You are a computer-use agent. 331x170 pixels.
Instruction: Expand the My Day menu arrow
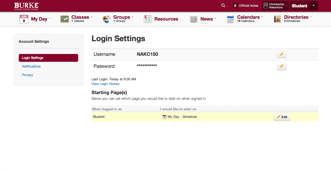(x=50, y=19)
